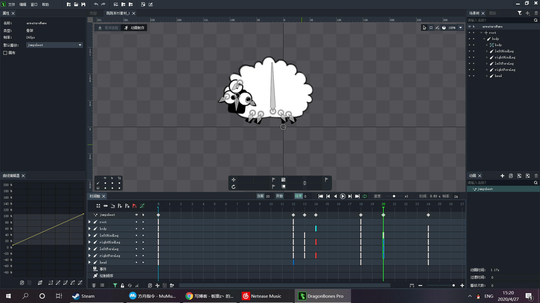Add new animation with plus icon
This screenshot has height=303, width=540.
[502, 176]
